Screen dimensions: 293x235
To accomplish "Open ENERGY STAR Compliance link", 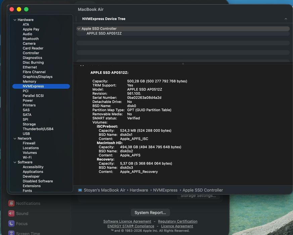I will 131,226.
